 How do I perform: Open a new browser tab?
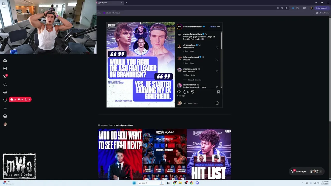[126, 3]
